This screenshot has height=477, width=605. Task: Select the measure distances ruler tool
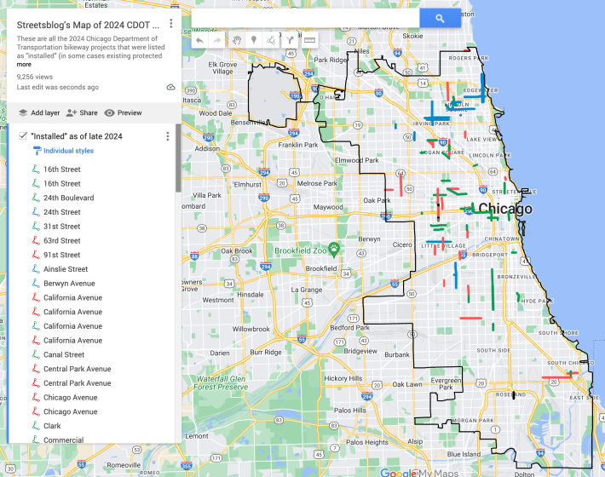coord(308,40)
